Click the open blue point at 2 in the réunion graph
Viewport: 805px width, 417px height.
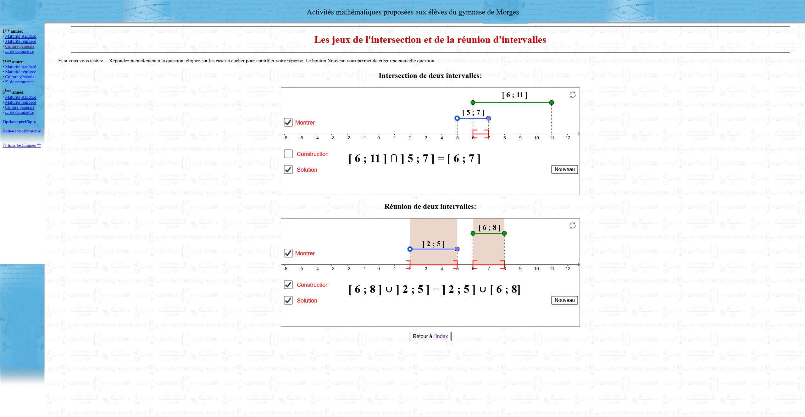point(410,249)
